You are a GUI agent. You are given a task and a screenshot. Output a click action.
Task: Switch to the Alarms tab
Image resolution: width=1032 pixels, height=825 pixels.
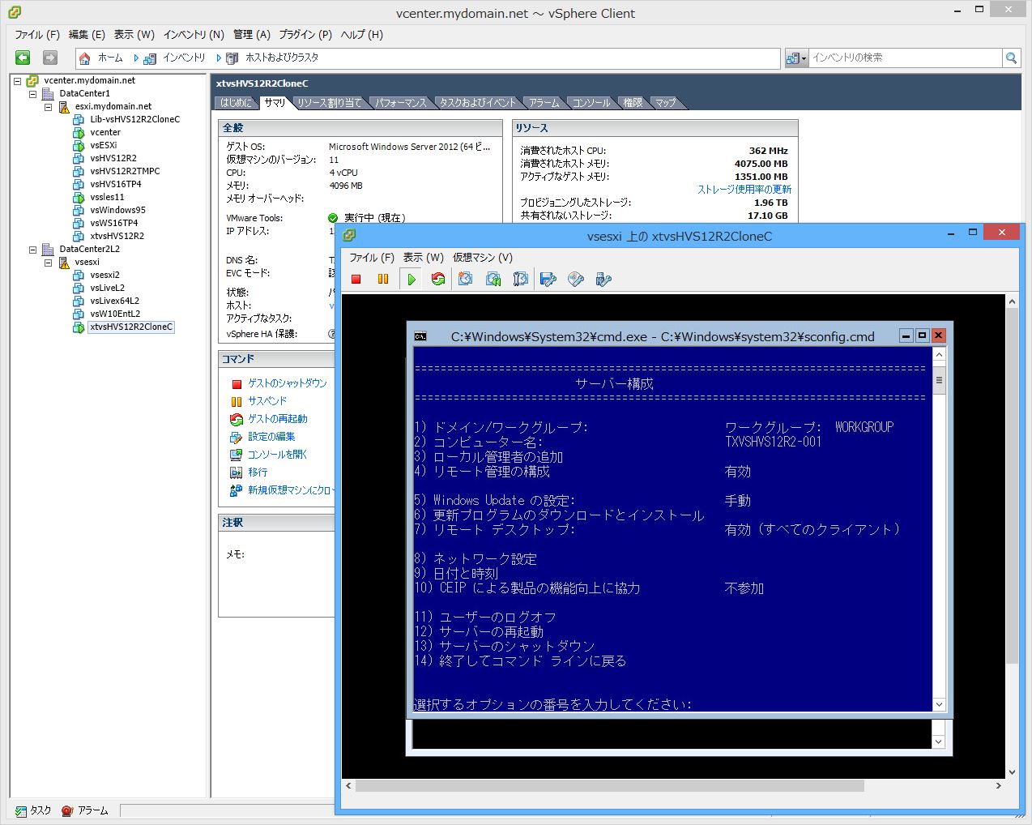(x=544, y=103)
